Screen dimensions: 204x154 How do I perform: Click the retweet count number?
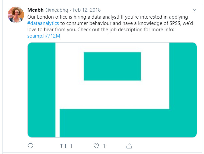(x=71, y=146)
